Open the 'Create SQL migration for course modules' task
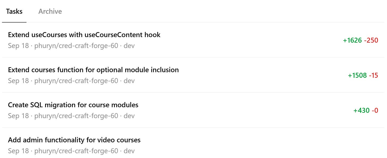Screen dimensions: 387x158 pyautogui.click(x=73, y=105)
